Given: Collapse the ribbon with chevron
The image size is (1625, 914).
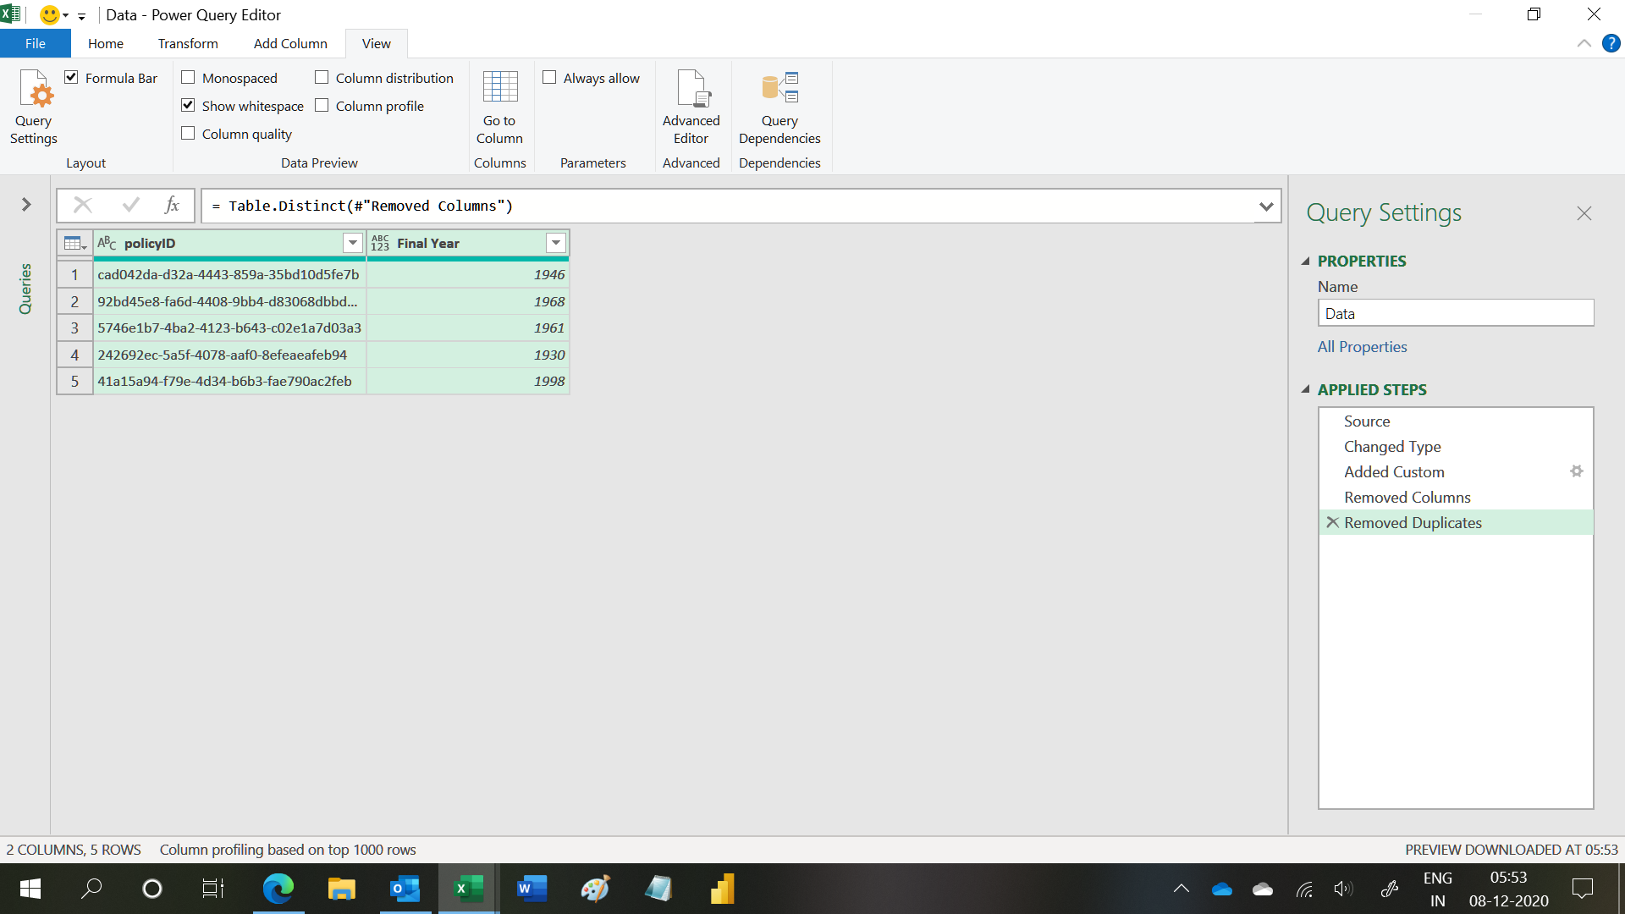Looking at the screenshot, I should click(1584, 43).
